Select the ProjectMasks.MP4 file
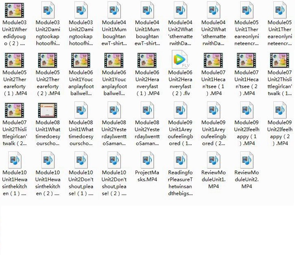295x255 pixels. coord(147,159)
